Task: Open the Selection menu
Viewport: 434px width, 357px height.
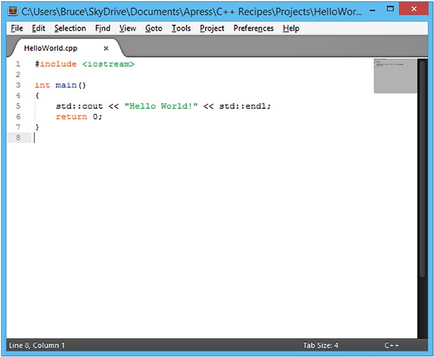Action: pos(70,28)
